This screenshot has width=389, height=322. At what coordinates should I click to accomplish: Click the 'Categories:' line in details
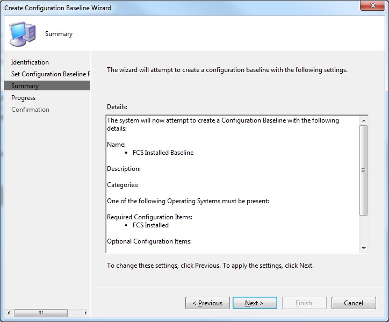[x=123, y=185]
